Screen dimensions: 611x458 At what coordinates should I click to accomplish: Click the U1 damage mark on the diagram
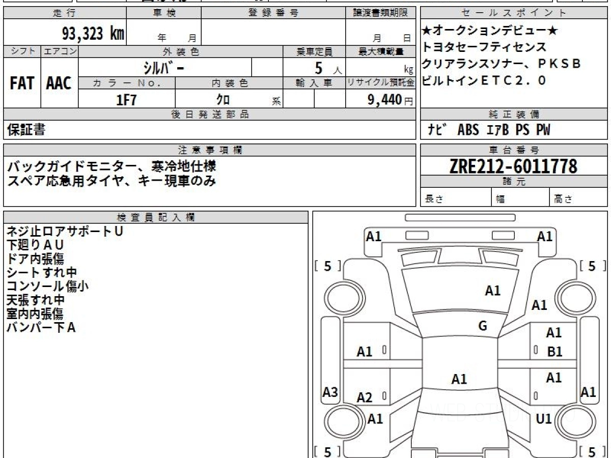coord(544,419)
